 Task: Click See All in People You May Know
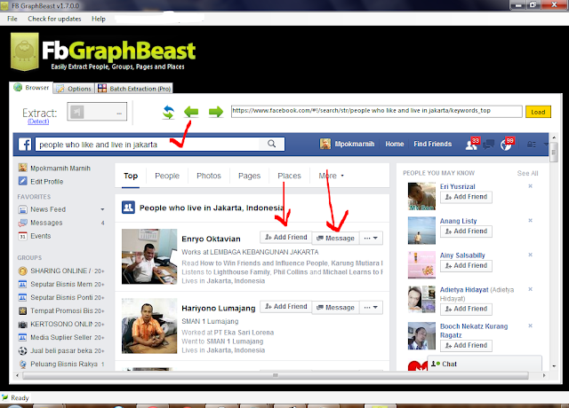[x=527, y=173]
